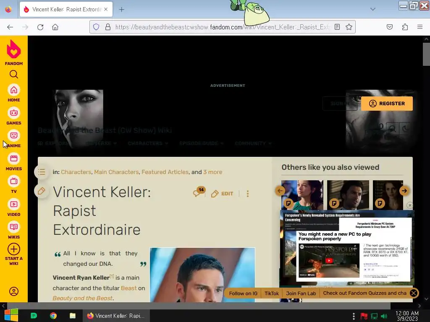This screenshot has width=430, height=322.
Task: Click START A WIKI plus icon
Action: coord(14,249)
